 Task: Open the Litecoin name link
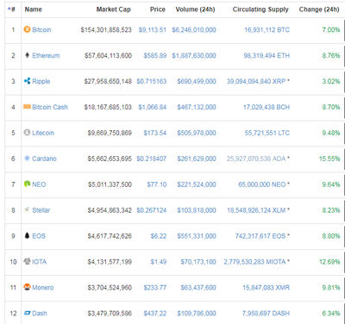[43, 133]
